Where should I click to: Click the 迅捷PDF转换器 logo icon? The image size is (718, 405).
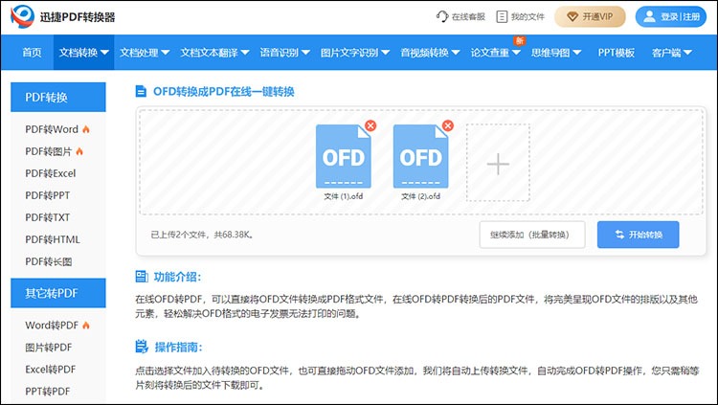[x=22, y=16]
